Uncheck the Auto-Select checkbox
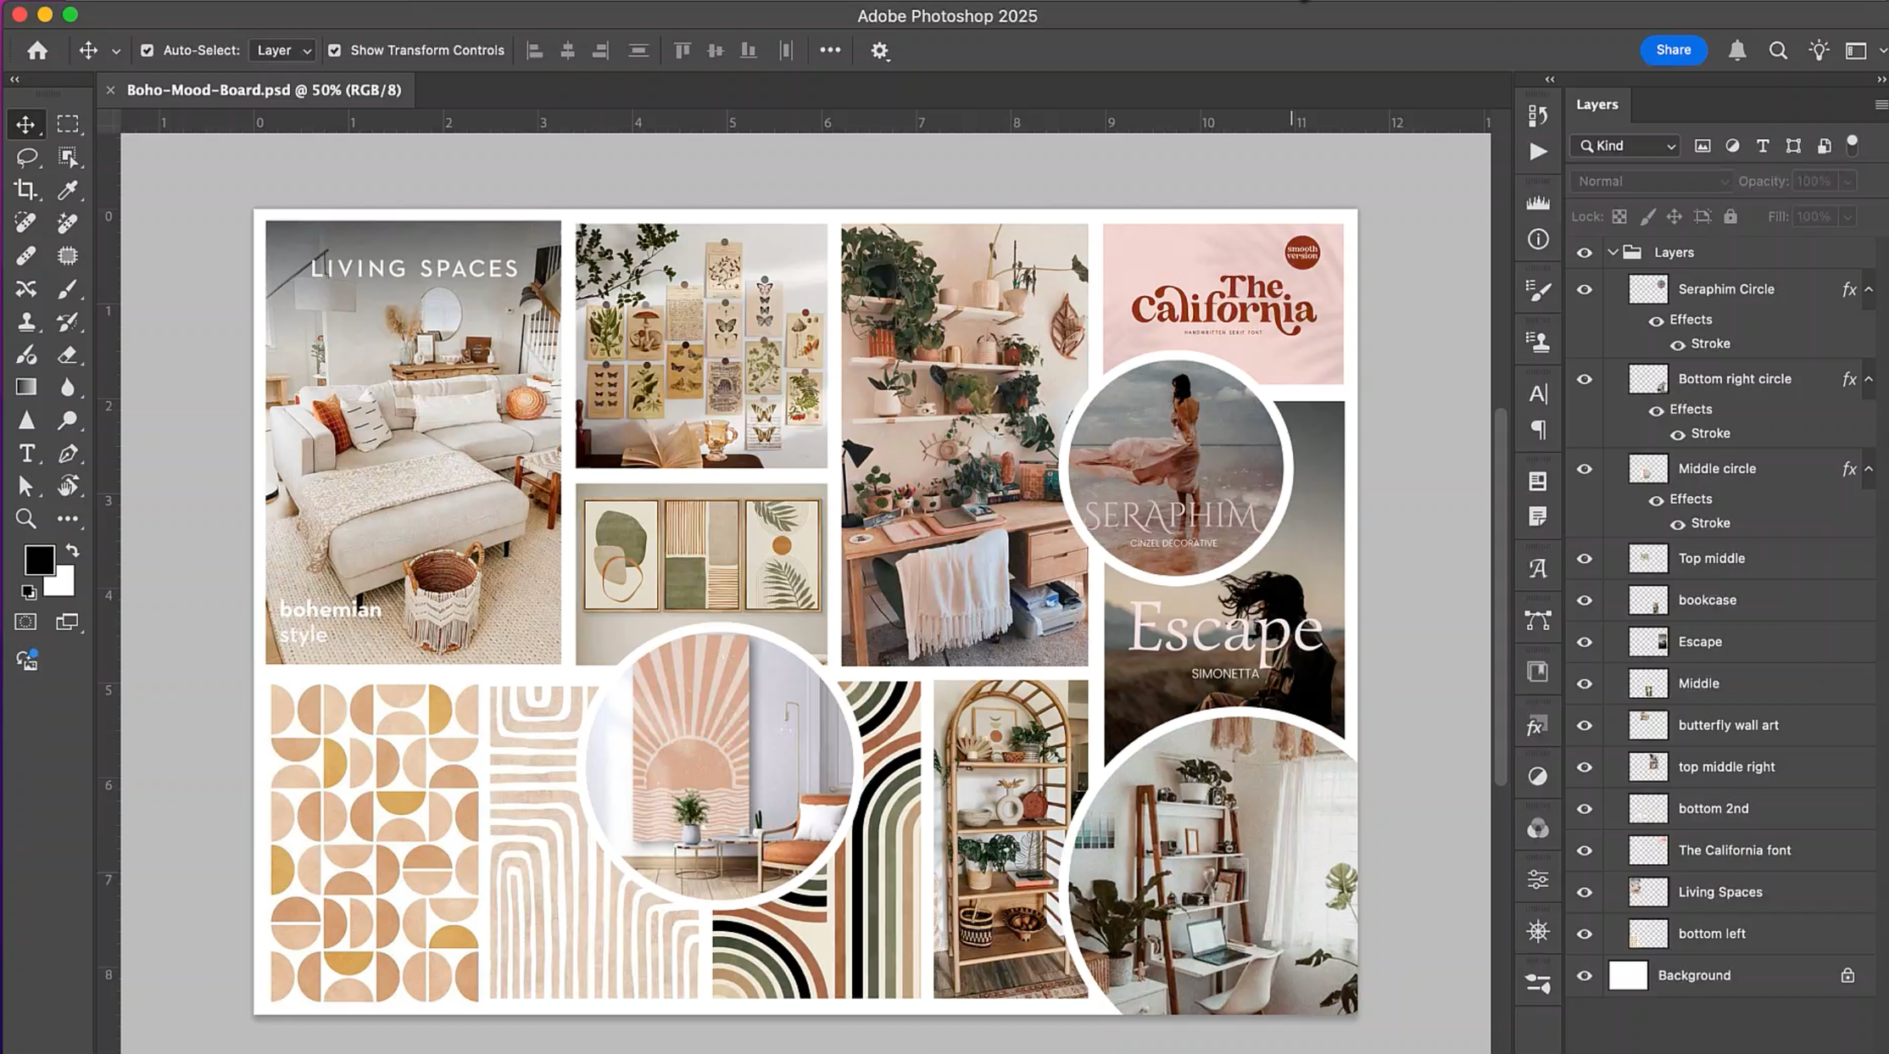 click(148, 51)
